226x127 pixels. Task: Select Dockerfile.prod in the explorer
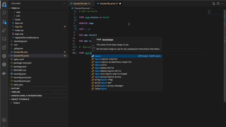[38, 56]
